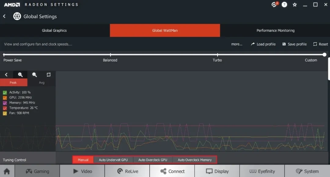This screenshot has height=177, width=330.
Task: Click the favorites star icon
Action: coord(295,4)
